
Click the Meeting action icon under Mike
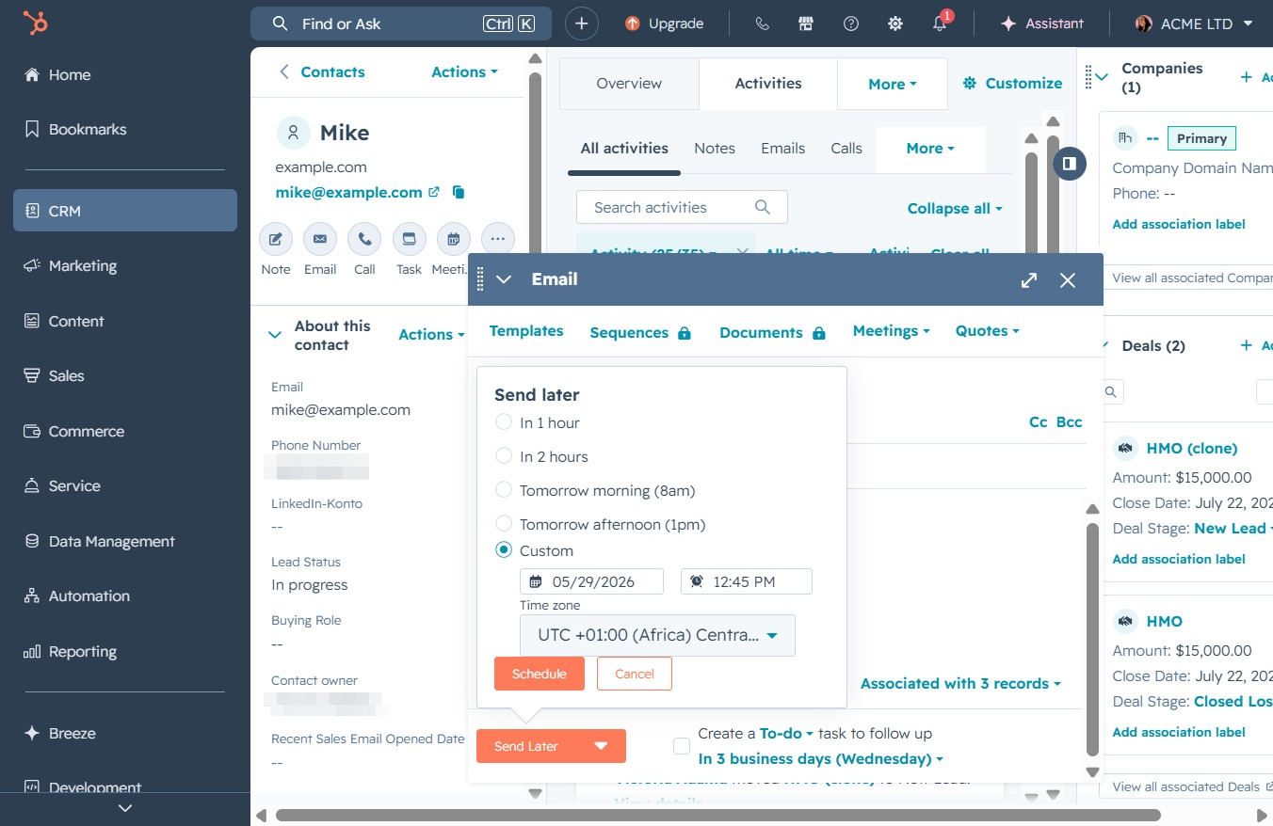(x=453, y=239)
